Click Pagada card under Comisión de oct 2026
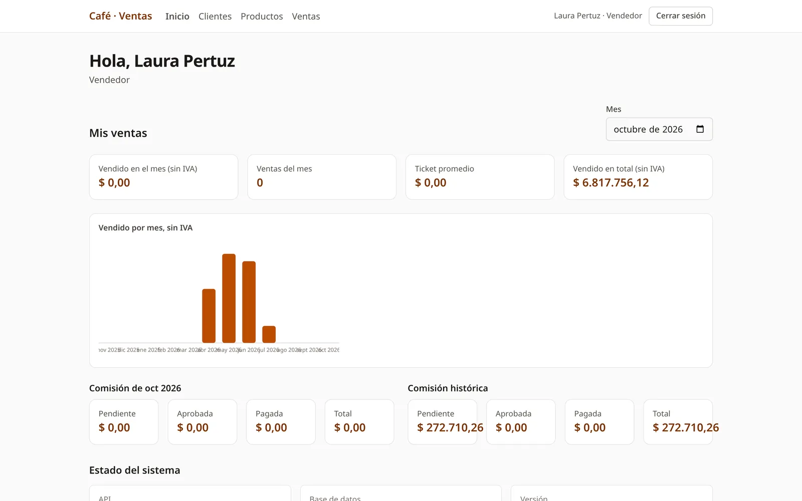Viewport: 802px width, 501px height. 281,422
